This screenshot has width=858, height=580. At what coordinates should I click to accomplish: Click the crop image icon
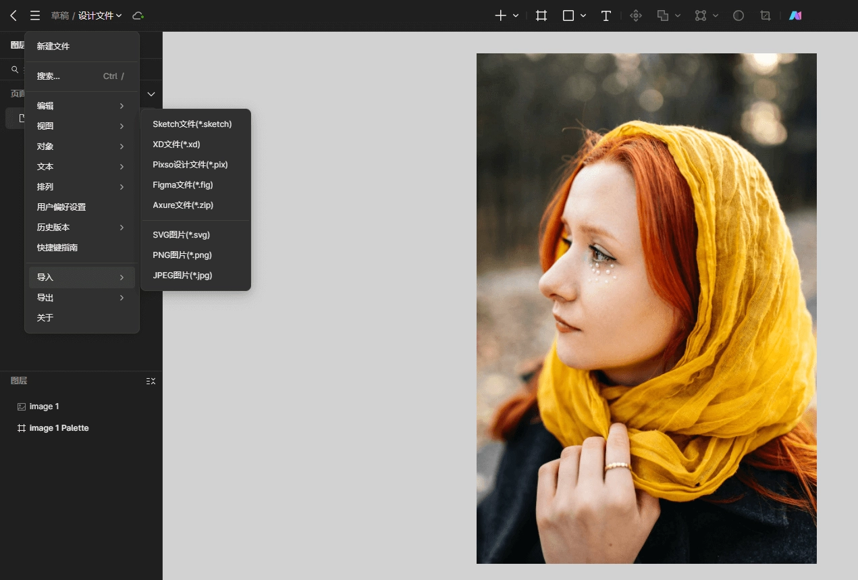[766, 16]
